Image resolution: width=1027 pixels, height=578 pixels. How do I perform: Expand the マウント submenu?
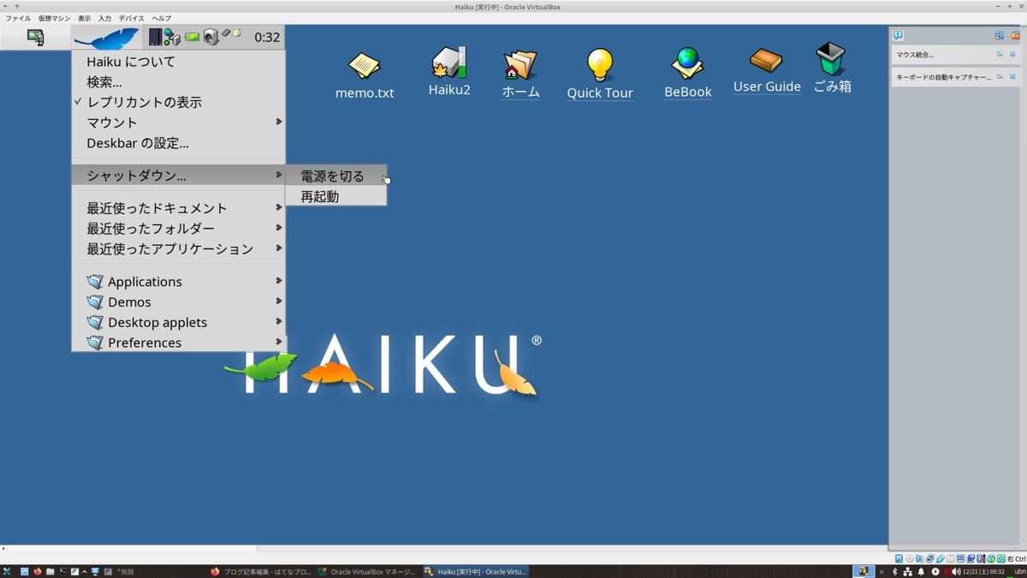point(178,122)
